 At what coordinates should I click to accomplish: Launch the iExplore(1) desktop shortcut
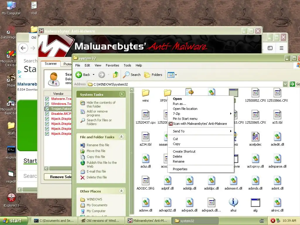click(x=11, y=200)
